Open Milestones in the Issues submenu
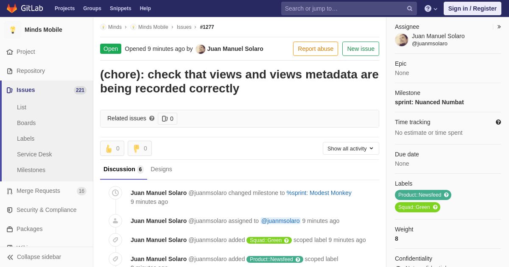The image size is (509, 267). (x=31, y=170)
